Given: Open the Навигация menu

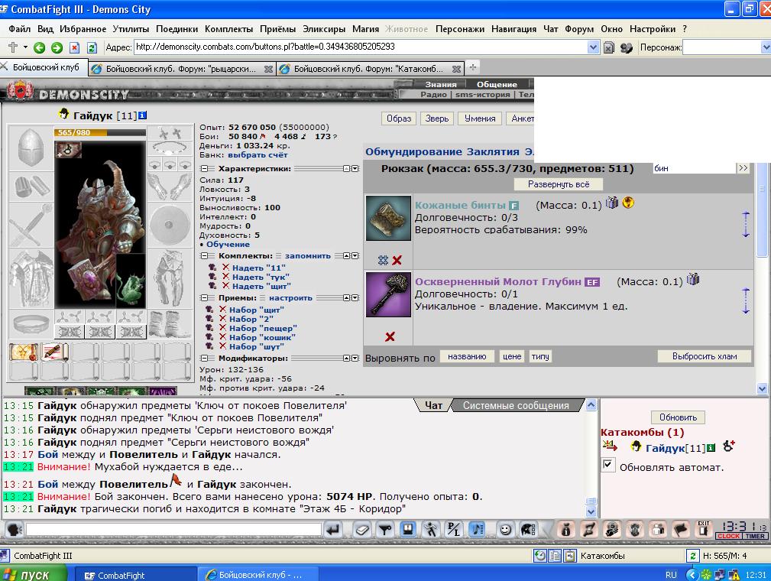Looking at the screenshot, I should pyautogui.click(x=513, y=29).
